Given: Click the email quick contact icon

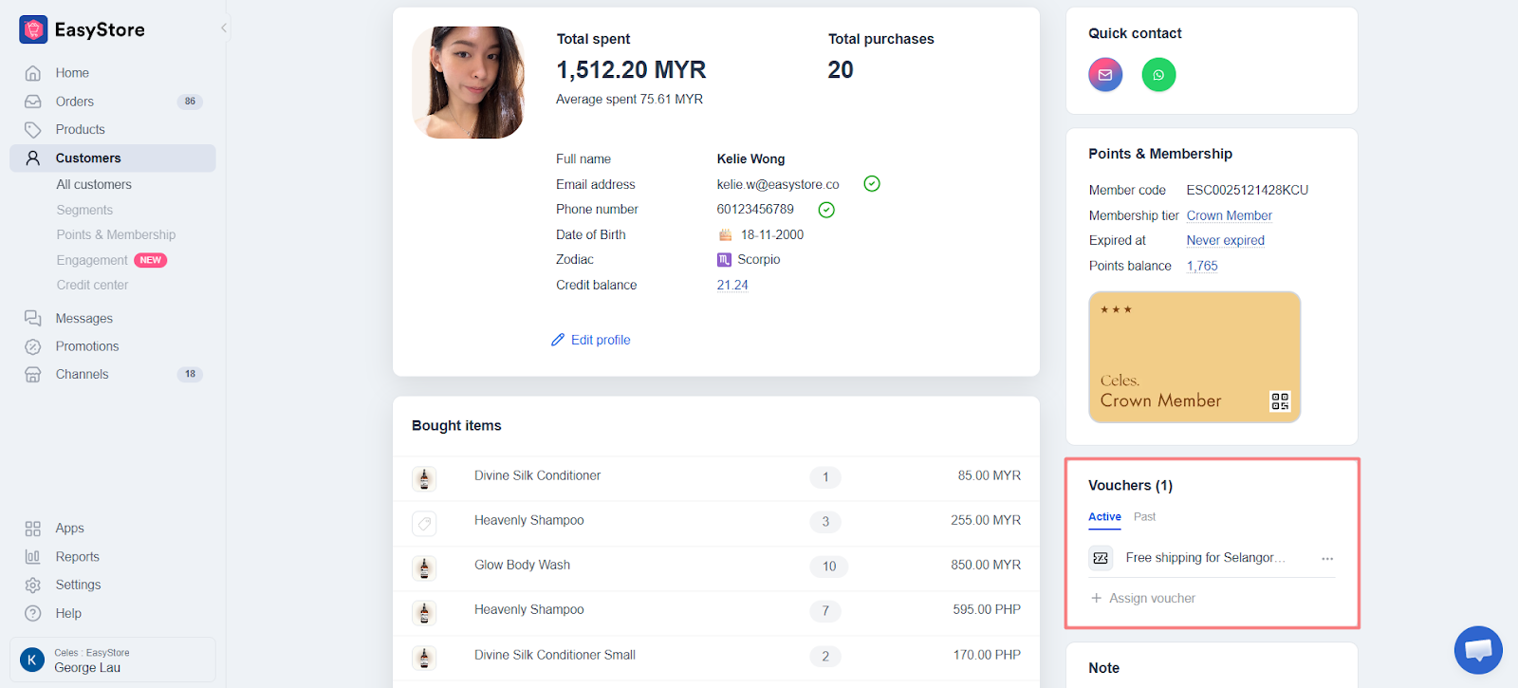Looking at the screenshot, I should point(1105,75).
